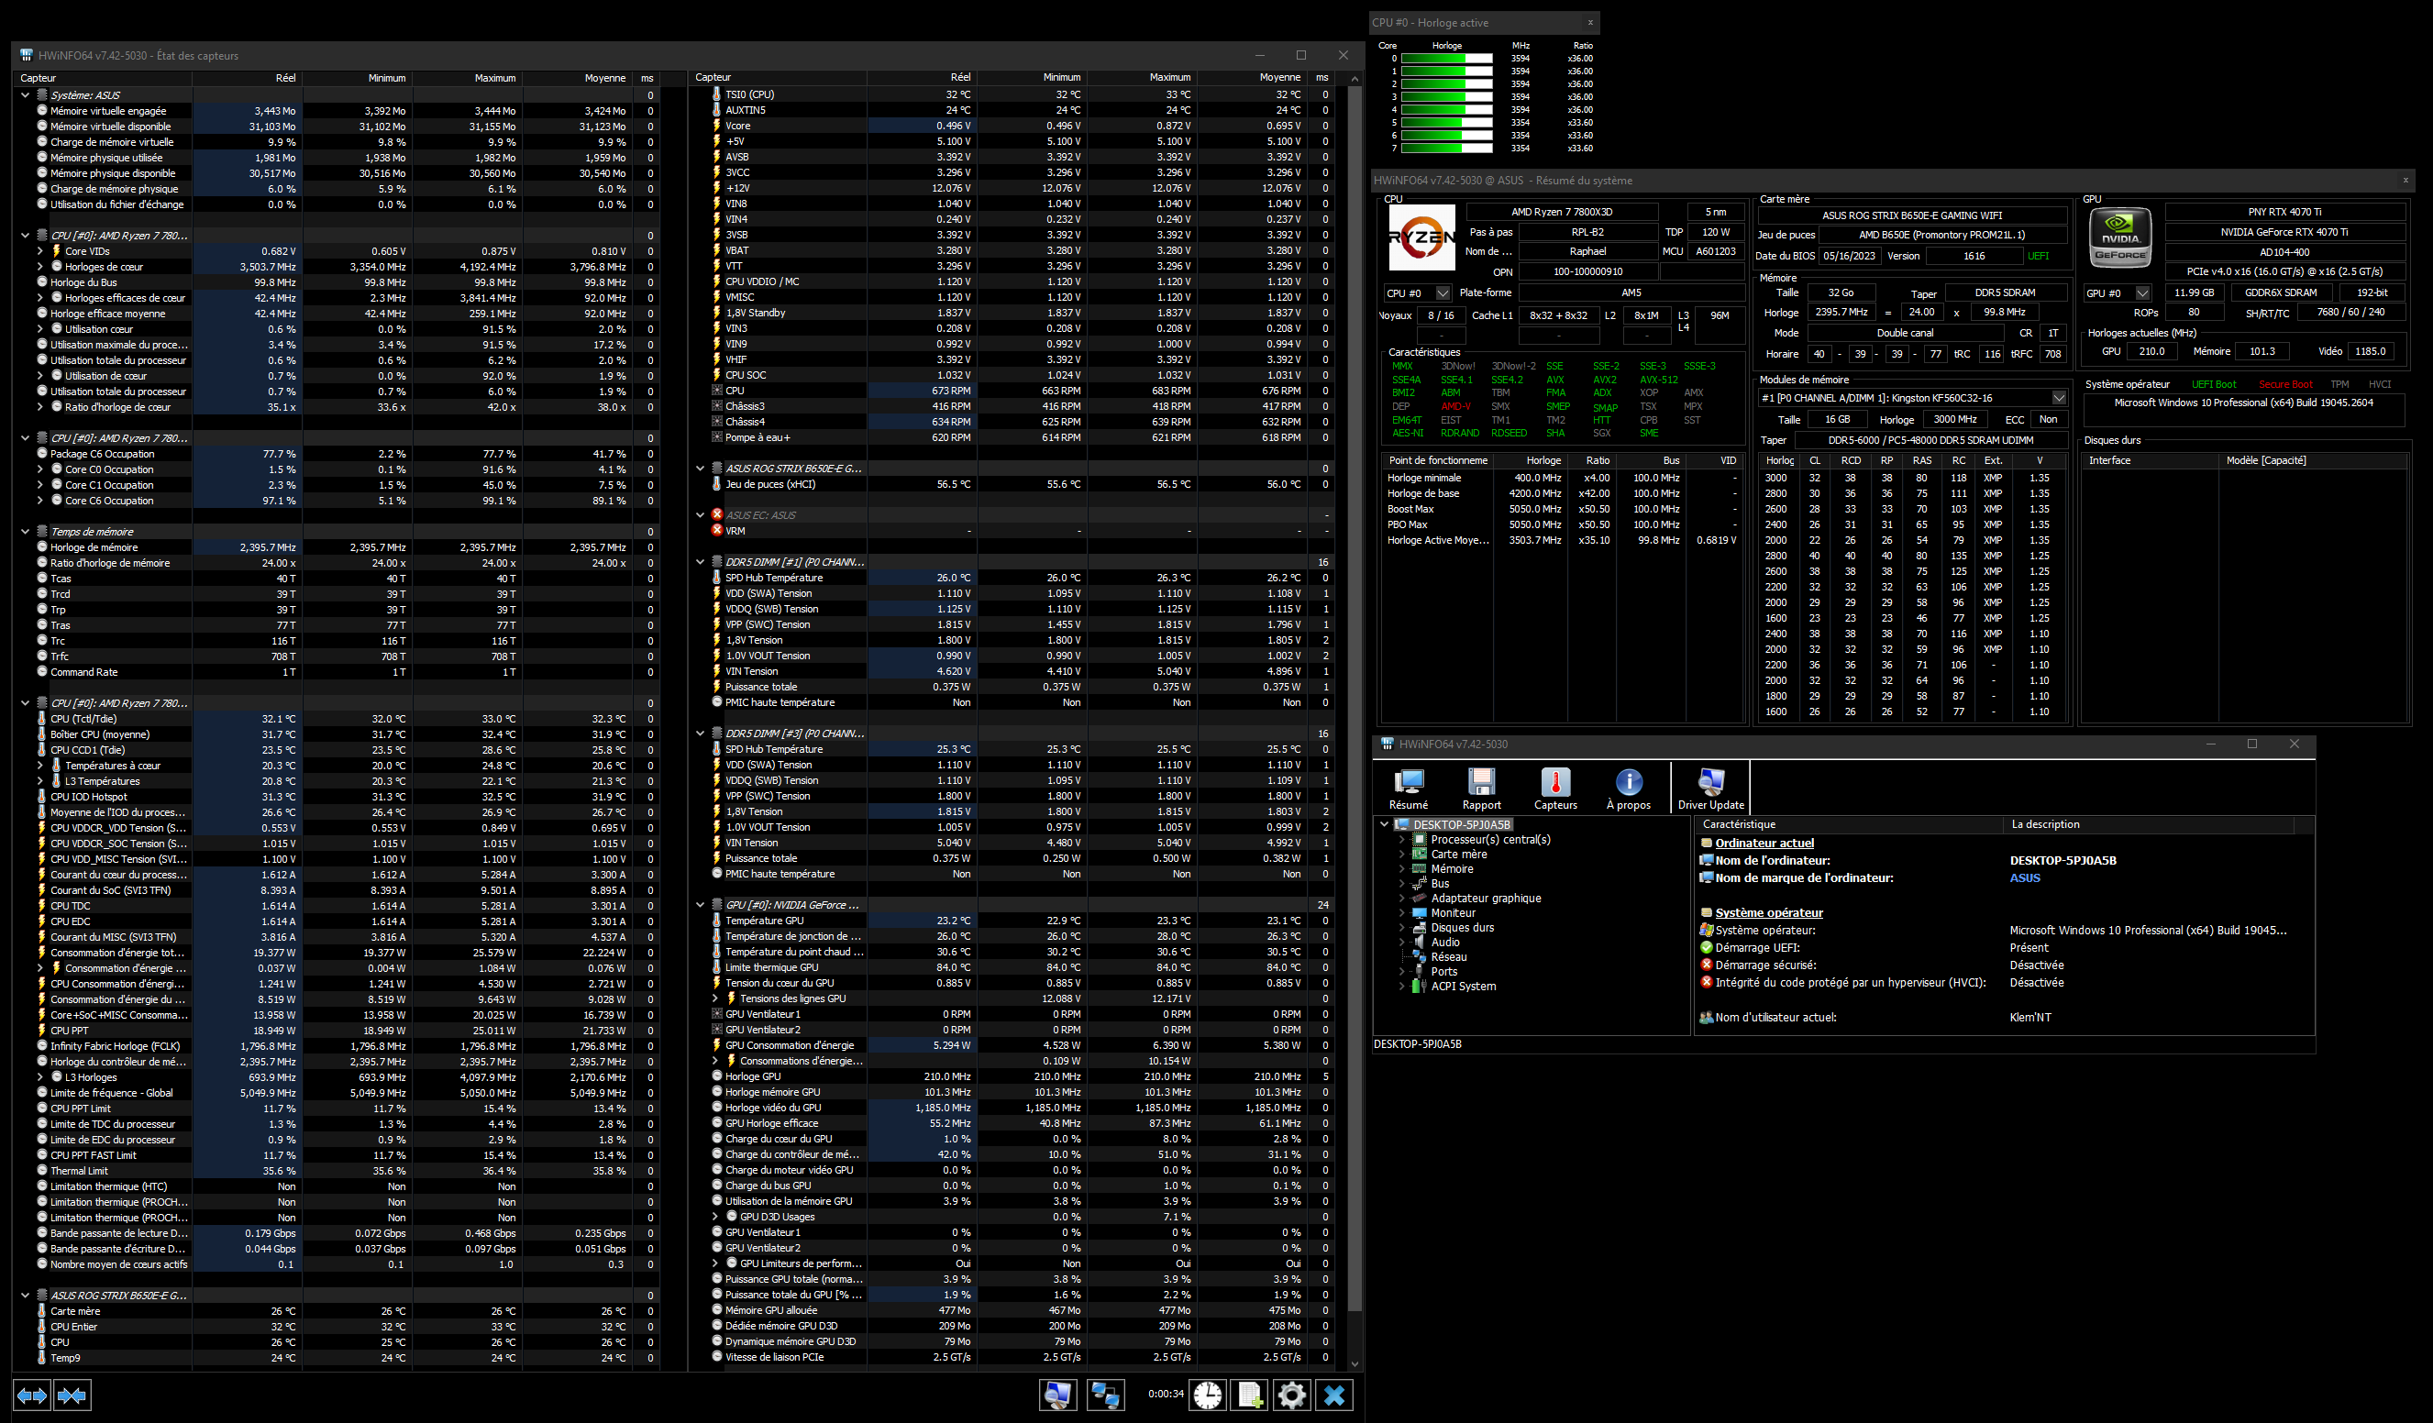Click the networked computers icon in sensors toolbar
This screenshot has height=1423, width=2433.
click(x=1104, y=1395)
